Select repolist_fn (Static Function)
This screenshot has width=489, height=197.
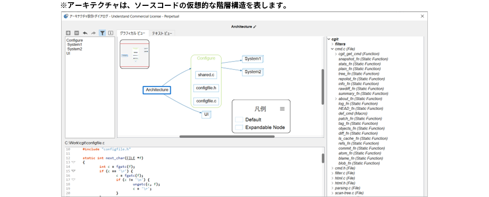(x=362, y=79)
